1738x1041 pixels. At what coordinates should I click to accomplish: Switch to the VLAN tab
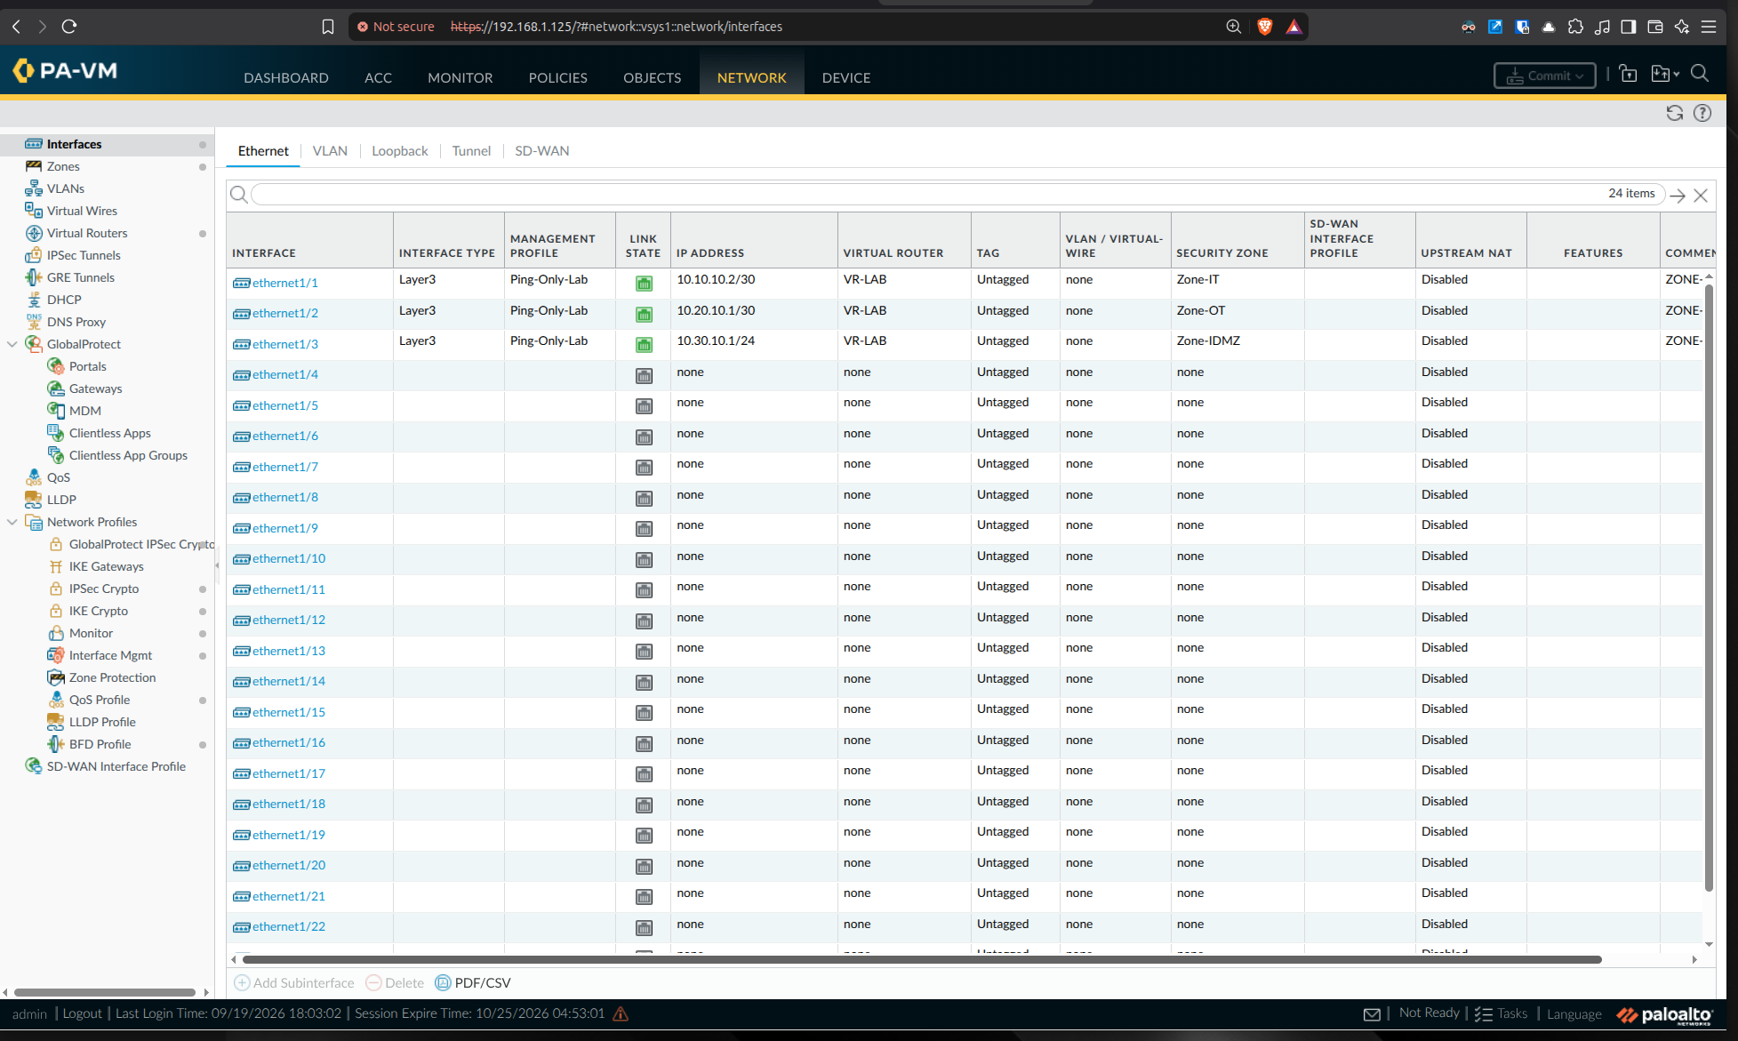330,151
